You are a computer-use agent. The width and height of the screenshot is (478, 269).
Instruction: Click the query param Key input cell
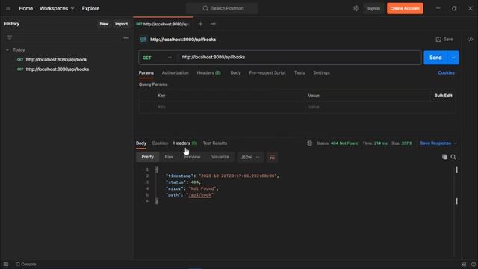229,107
